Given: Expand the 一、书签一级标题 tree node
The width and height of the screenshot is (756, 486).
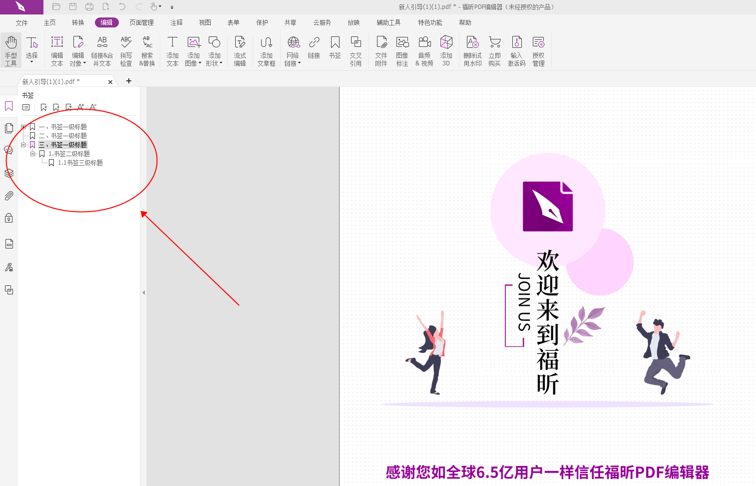Looking at the screenshot, I should pyautogui.click(x=23, y=127).
